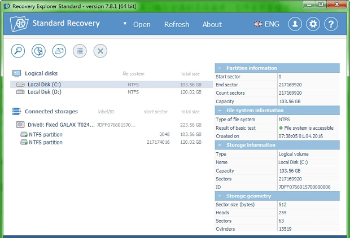Select Drive0: Fixed GALAX storage
The image size is (350, 247).
pos(112,125)
